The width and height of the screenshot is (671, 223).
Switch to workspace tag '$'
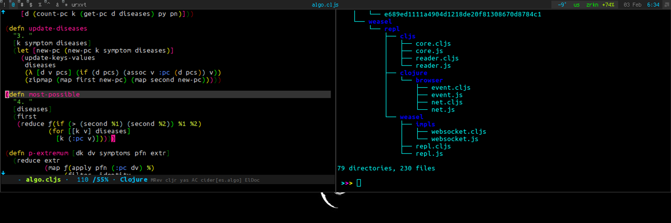31,4
